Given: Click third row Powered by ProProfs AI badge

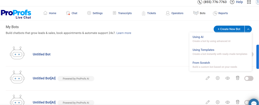Looking at the screenshot, I should click(x=76, y=103).
